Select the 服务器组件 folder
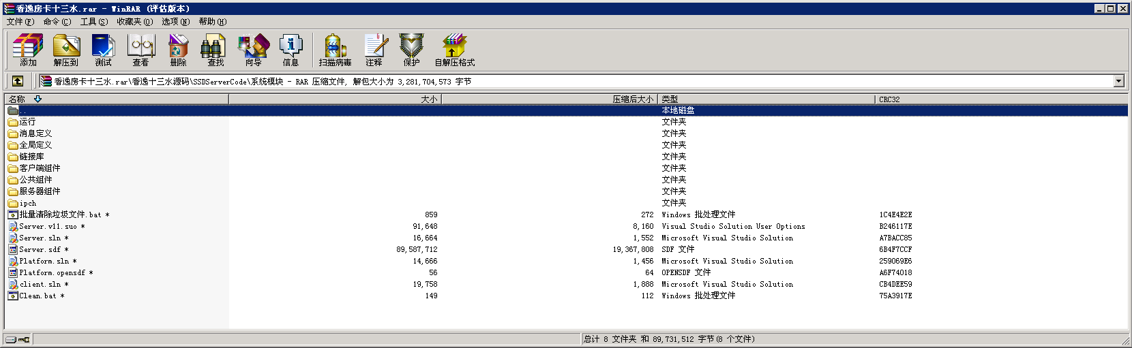The width and height of the screenshot is (1132, 348). tap(40, 191)
